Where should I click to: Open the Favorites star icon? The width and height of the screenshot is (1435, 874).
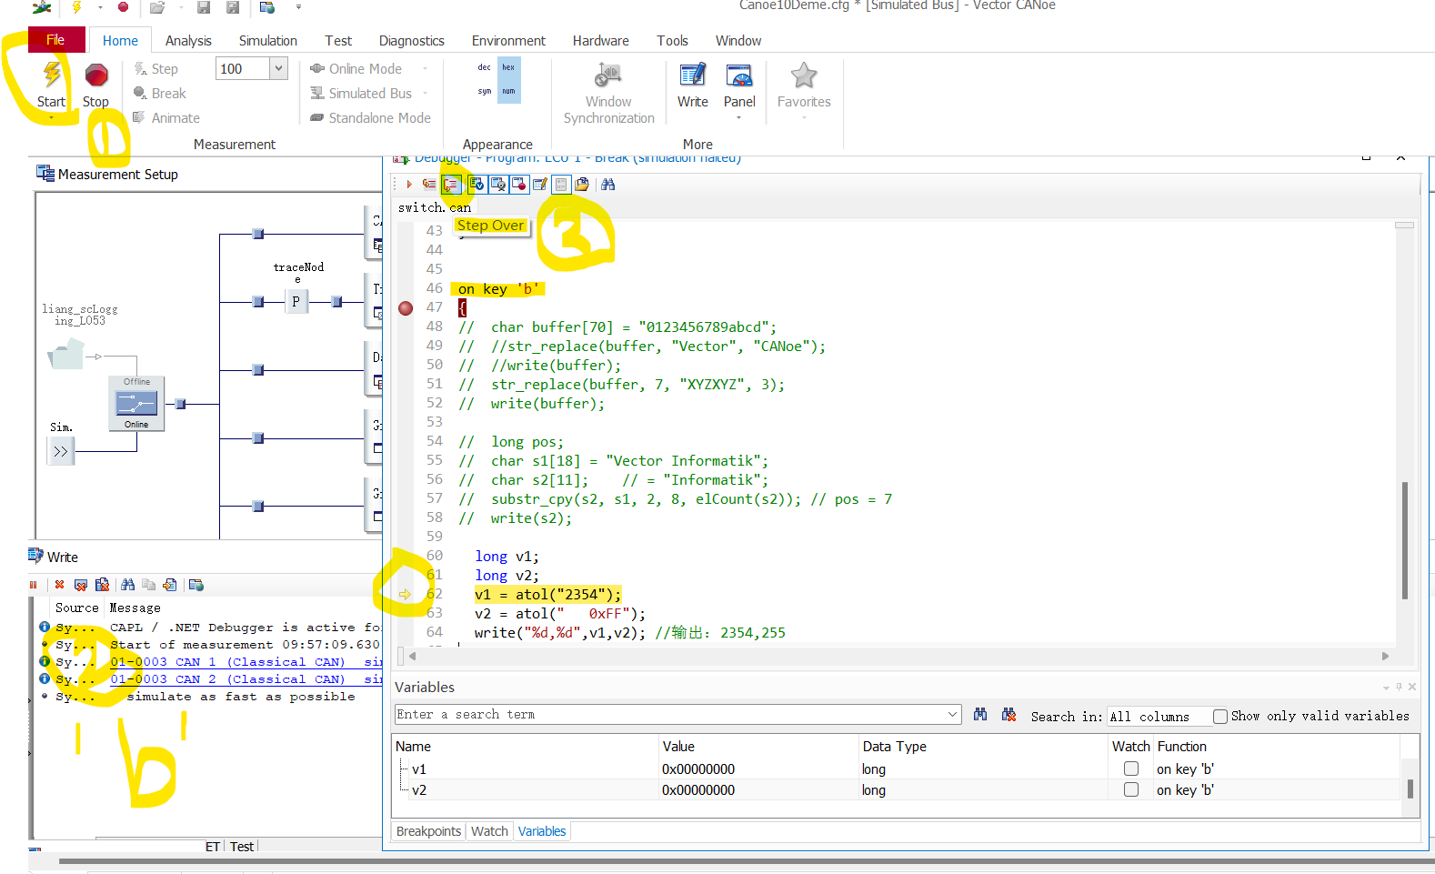(x=804, y=75)
